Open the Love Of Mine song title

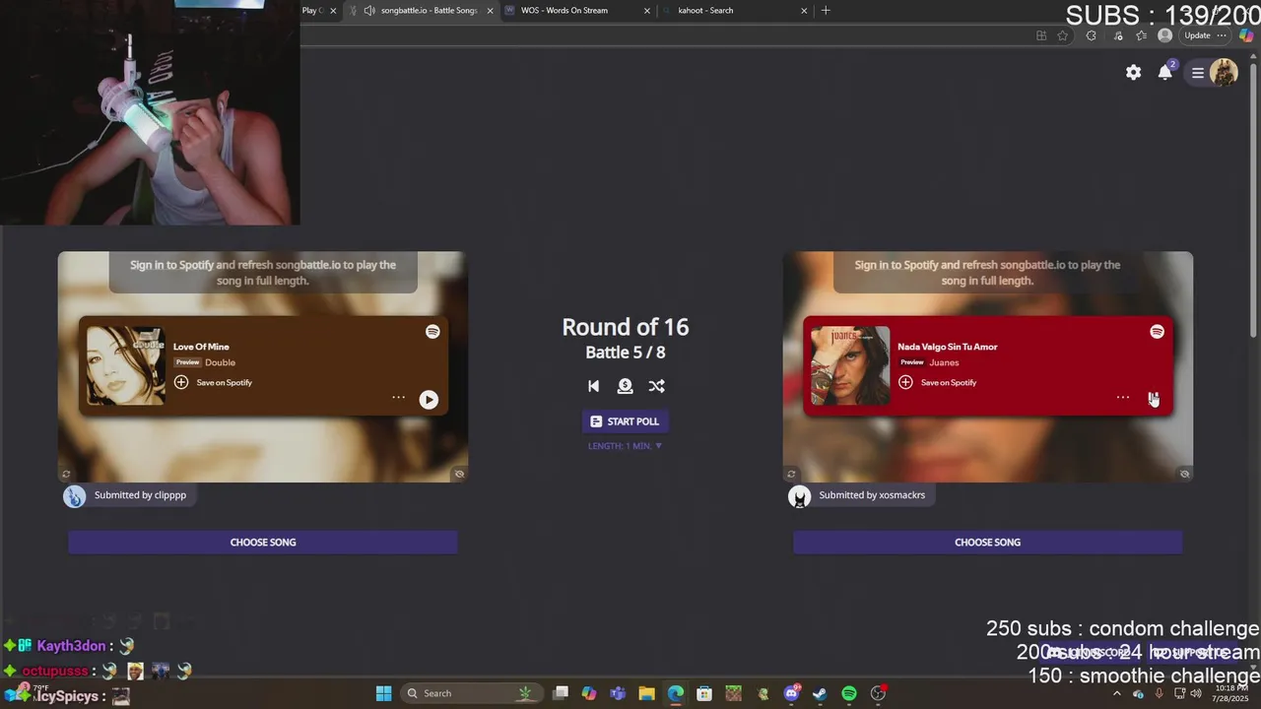pyautogui.click(x=201, y=347)
